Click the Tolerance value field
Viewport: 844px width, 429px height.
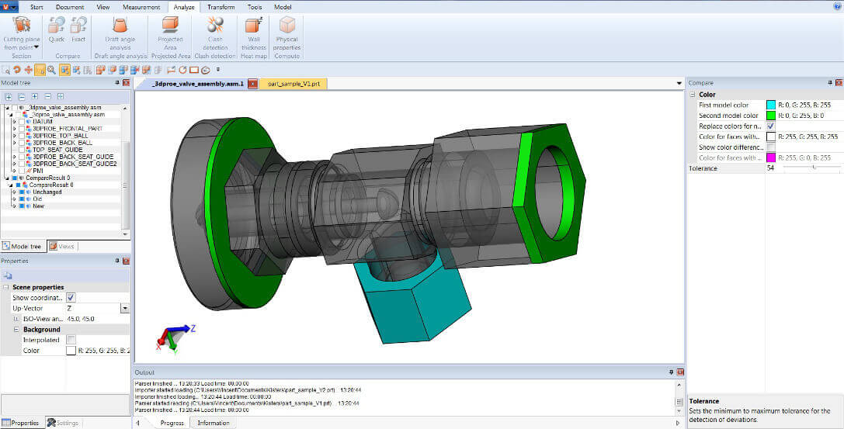point(773,168)
